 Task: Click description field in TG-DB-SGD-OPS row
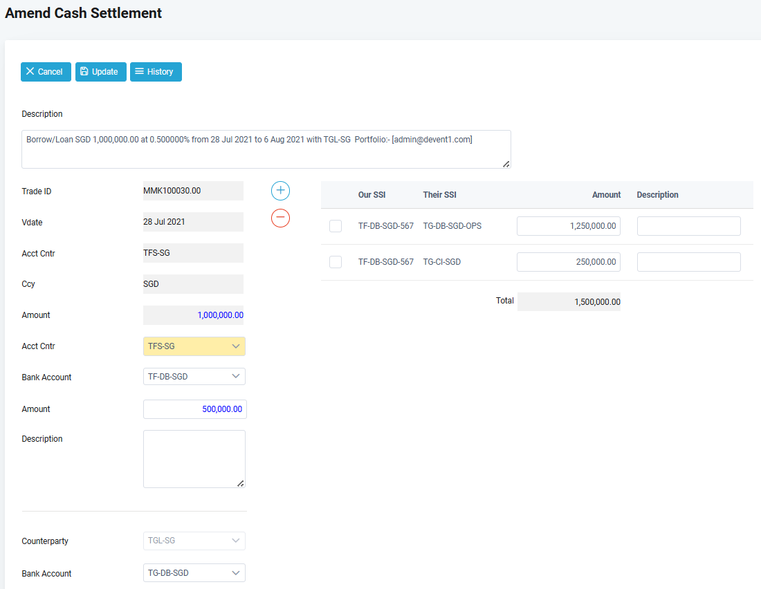tap(688, 226)
